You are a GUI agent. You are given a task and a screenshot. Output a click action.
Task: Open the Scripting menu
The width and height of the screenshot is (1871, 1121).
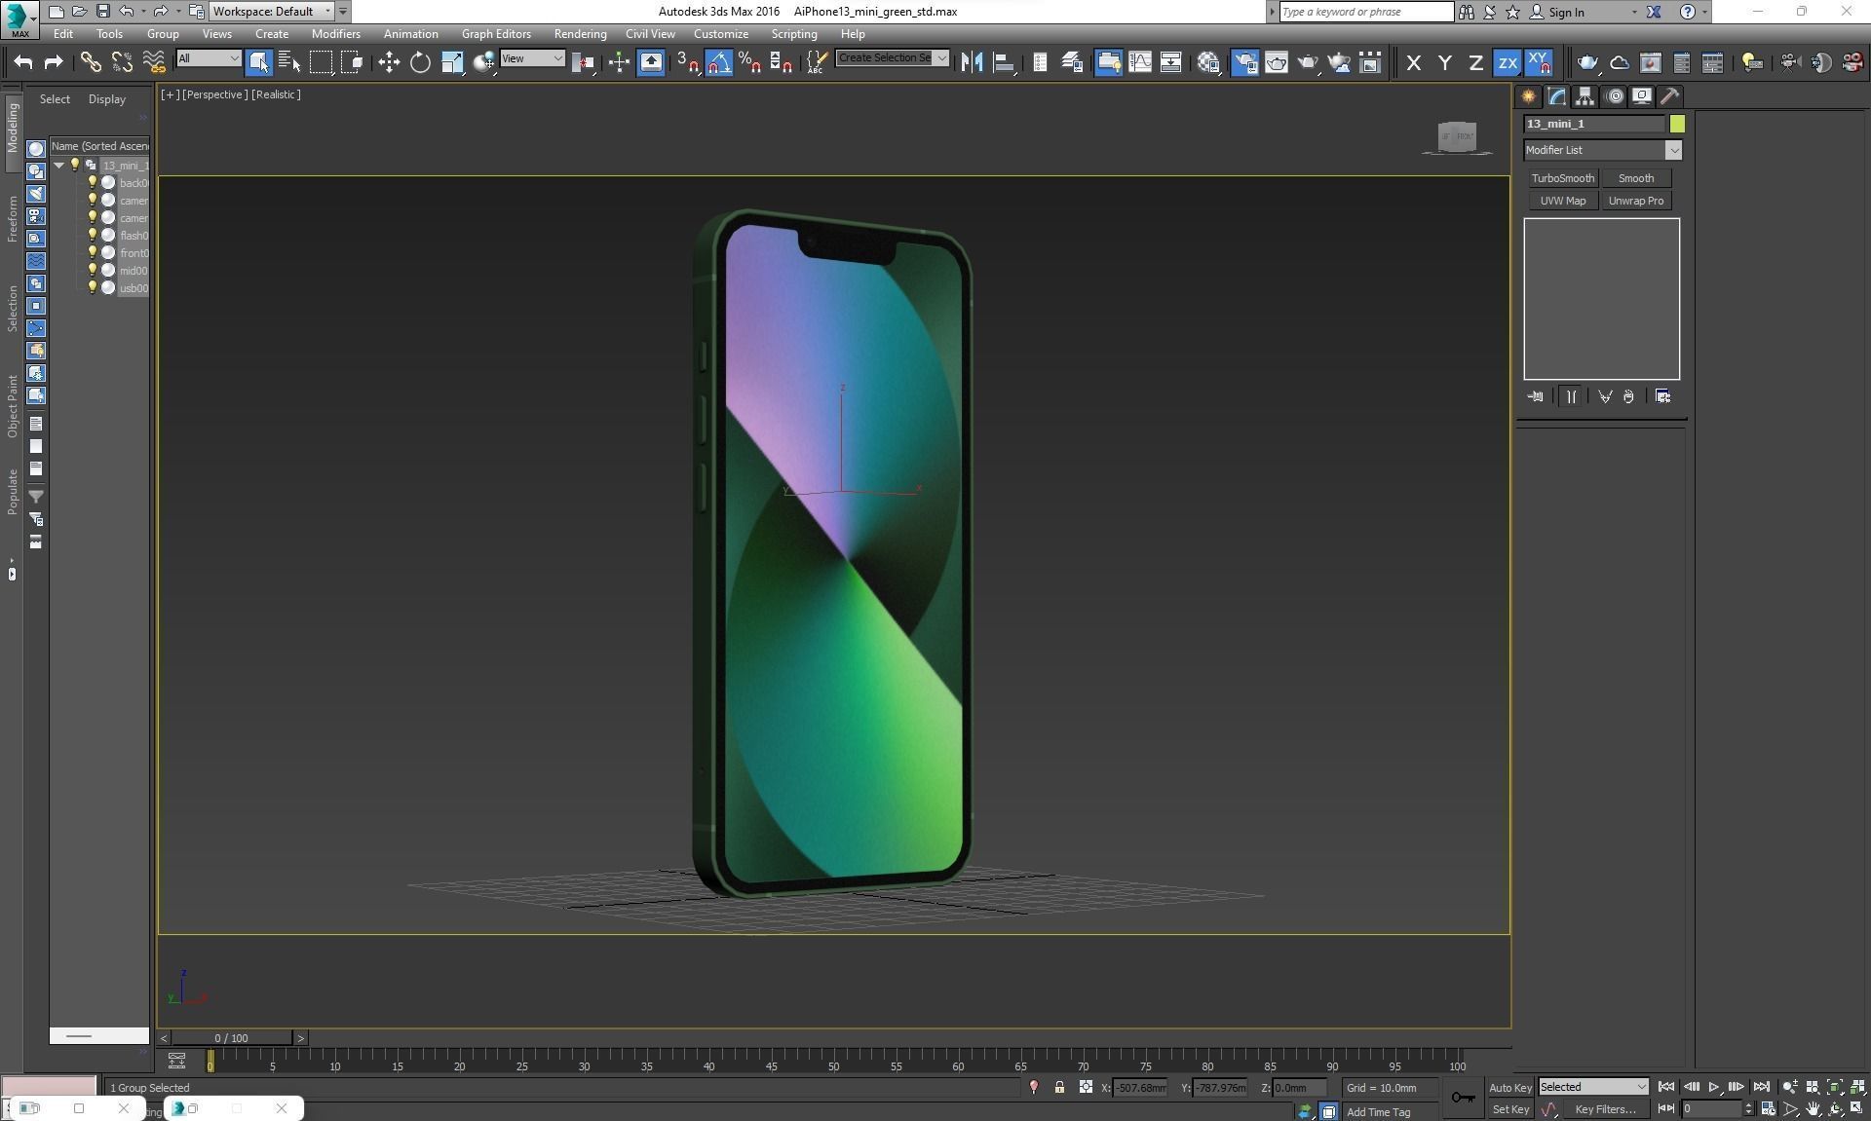click(x=794, y=34)
